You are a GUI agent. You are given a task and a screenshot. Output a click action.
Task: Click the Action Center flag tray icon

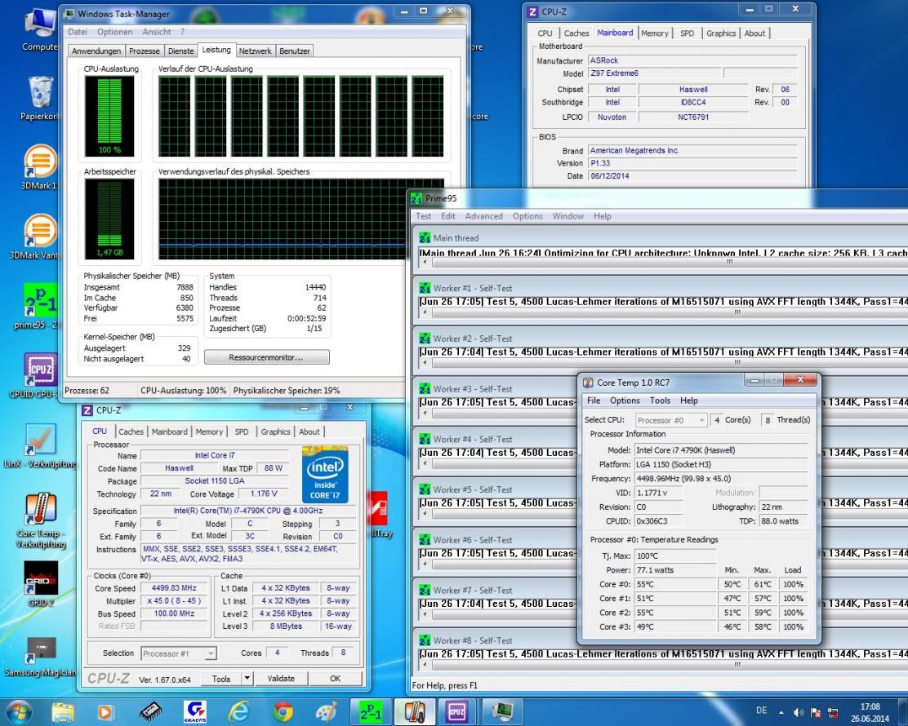pos(816,713)
